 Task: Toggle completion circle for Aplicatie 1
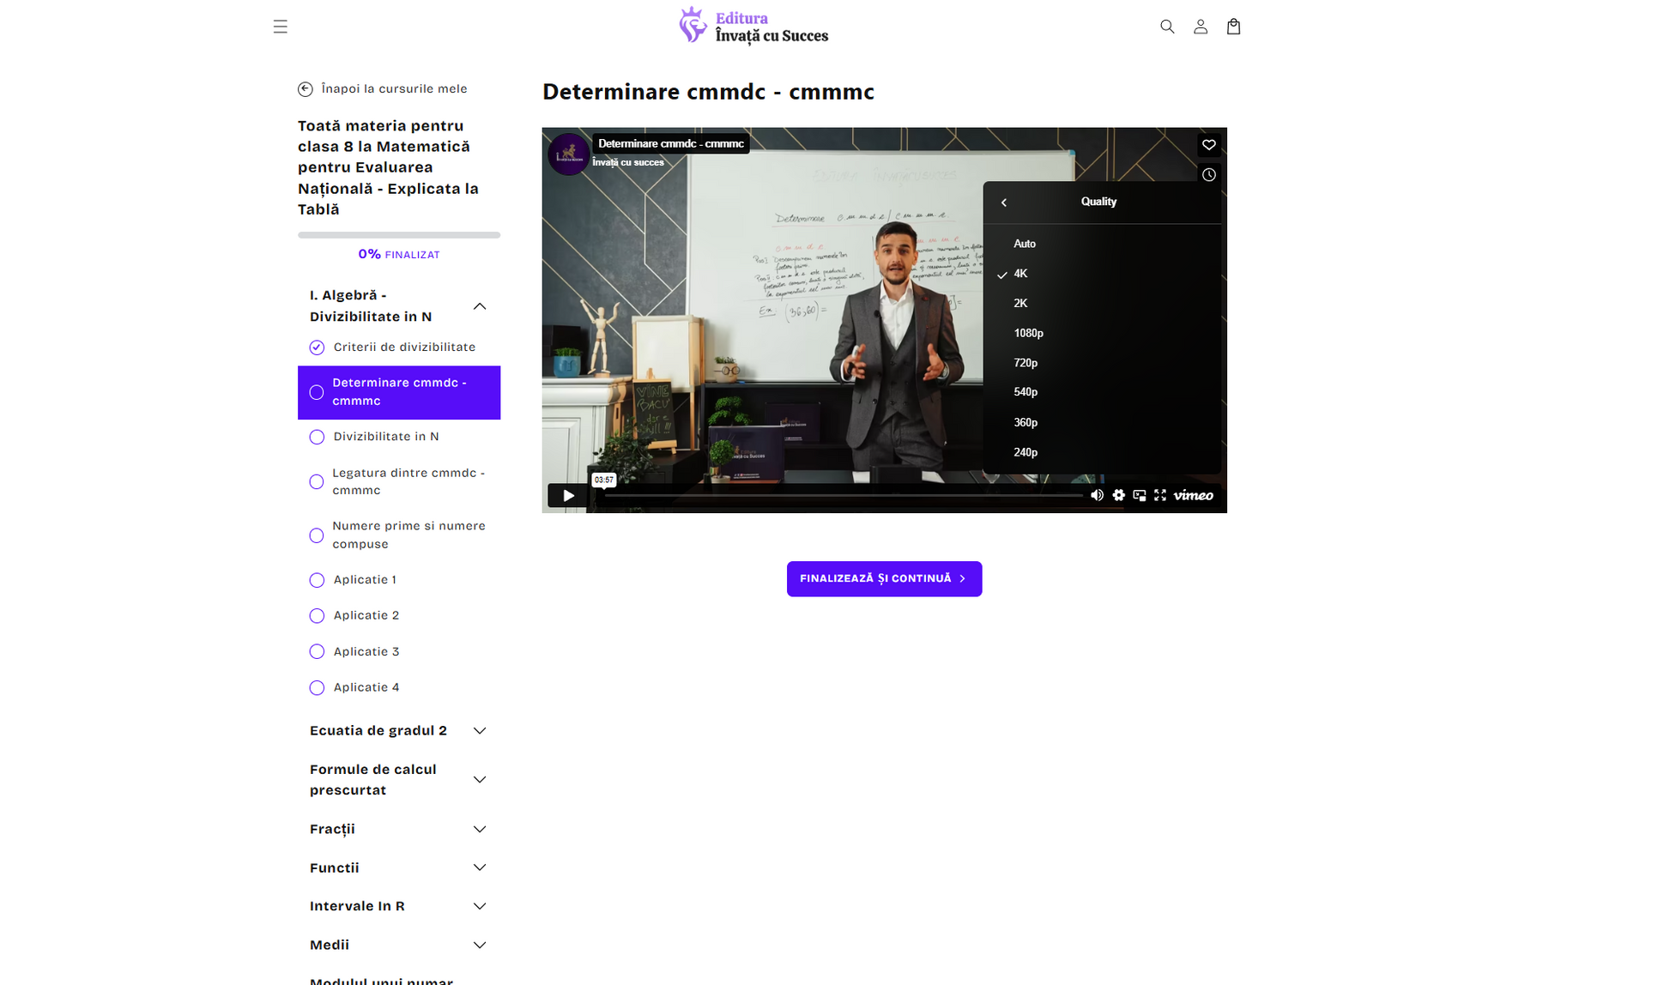point(317,580)
